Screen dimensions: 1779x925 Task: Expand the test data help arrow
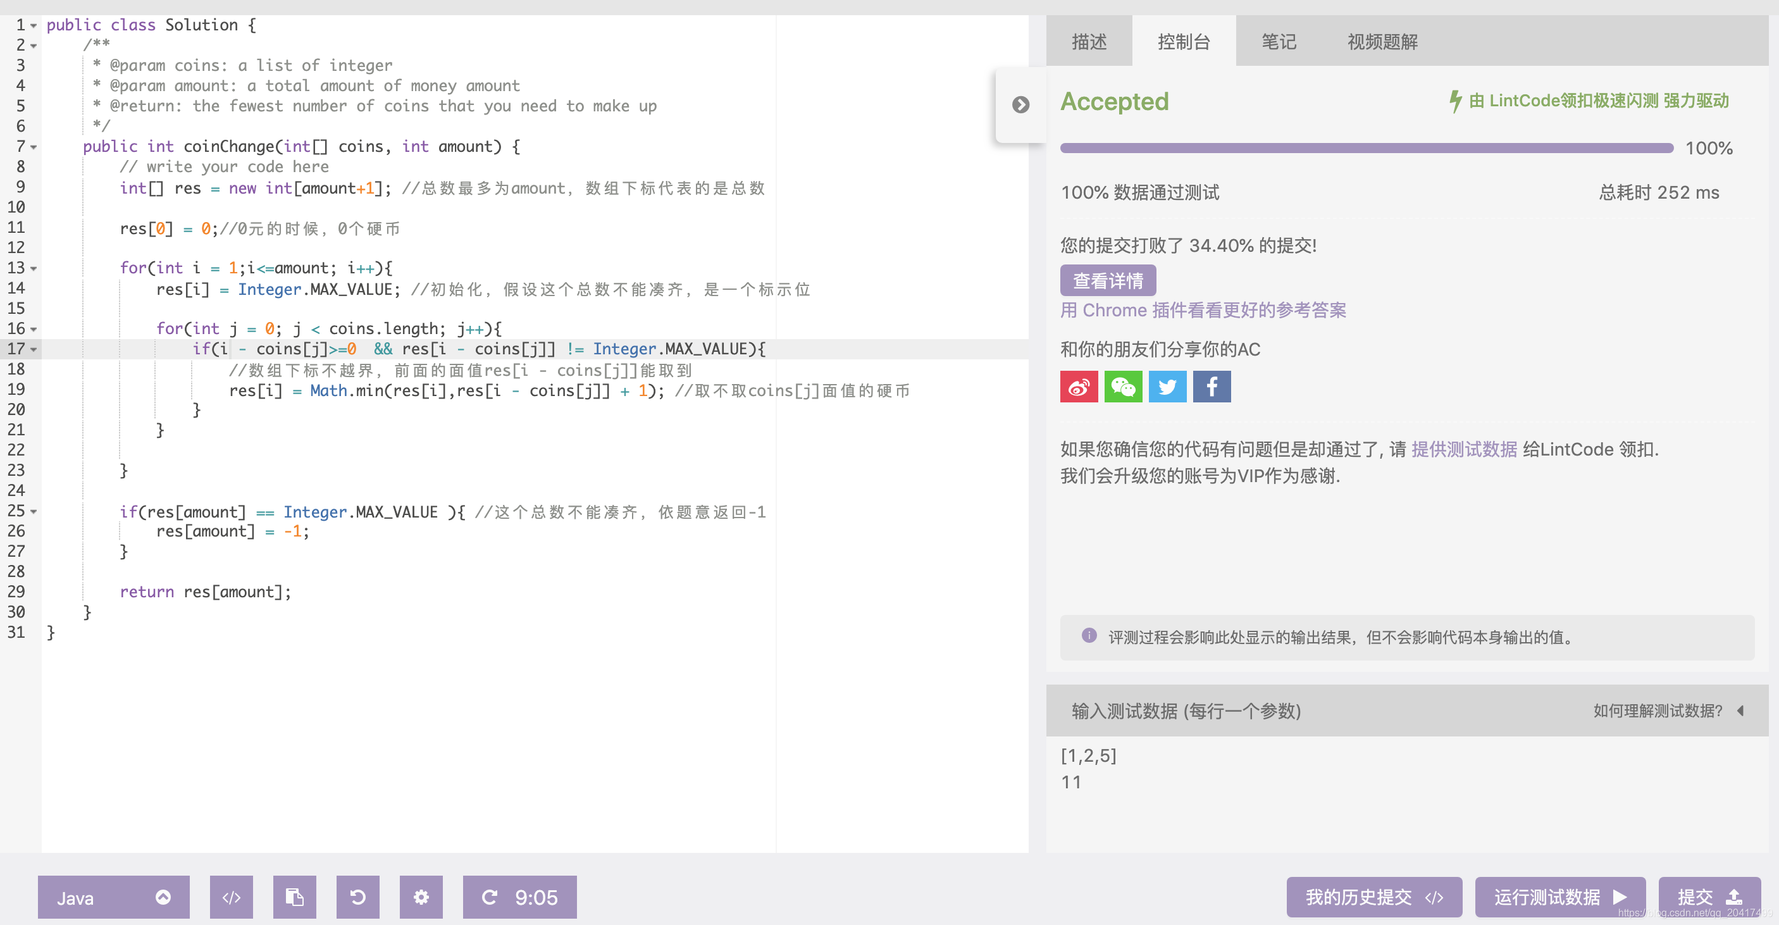pyautogui.click(x=1741, y=710)
